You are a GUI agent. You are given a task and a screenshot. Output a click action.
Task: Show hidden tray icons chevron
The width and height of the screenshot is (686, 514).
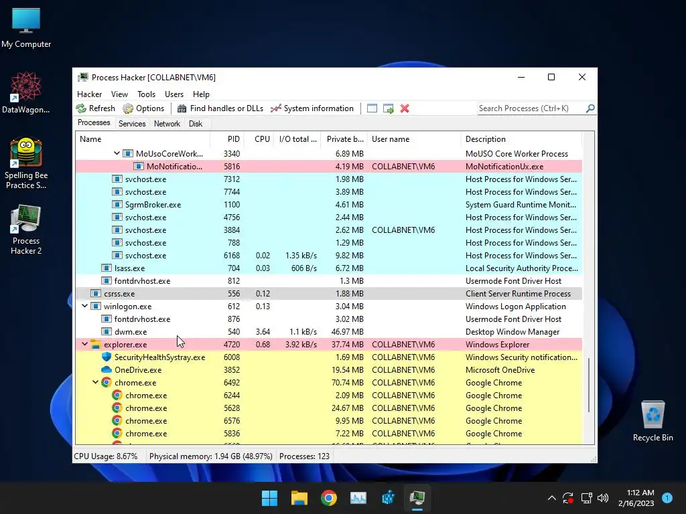click(x=552, y=498)
